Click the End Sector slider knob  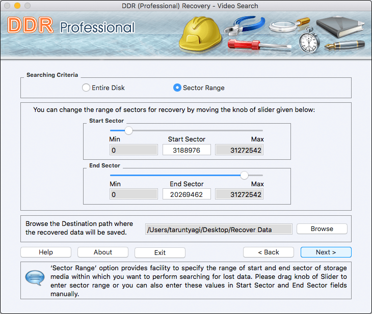[x=244, y=176]
